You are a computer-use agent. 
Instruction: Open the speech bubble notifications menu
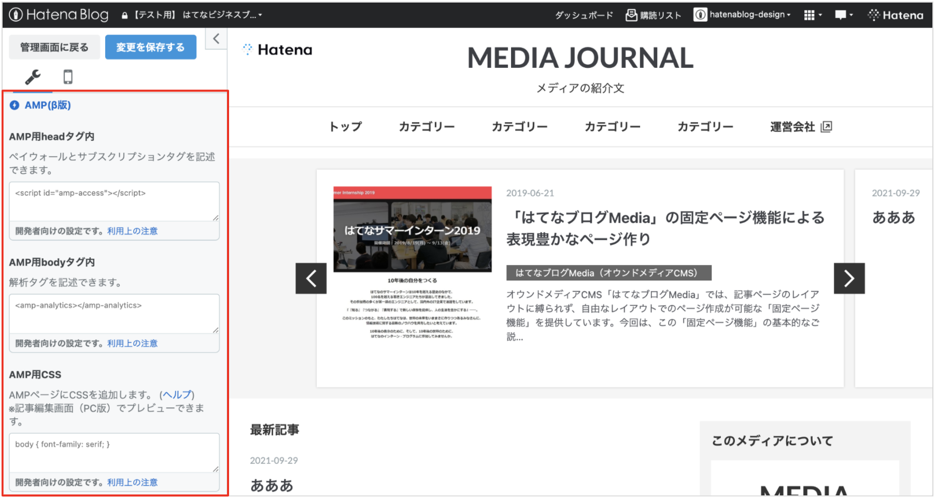point(843,15)
